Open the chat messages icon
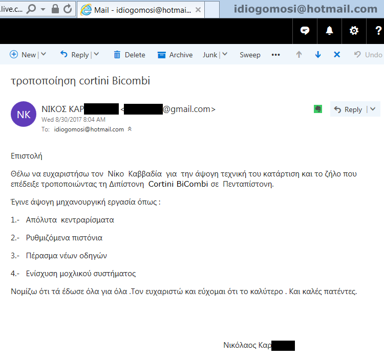384x358 pixels. (305, 31)
